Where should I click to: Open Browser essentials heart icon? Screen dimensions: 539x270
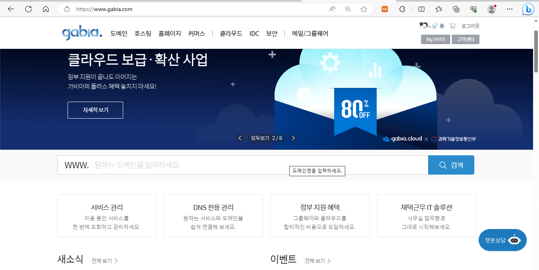tap(474, 9)
